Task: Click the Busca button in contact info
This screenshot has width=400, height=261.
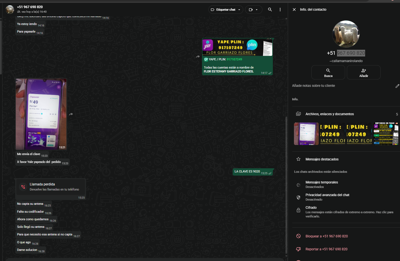Action: 328,72
